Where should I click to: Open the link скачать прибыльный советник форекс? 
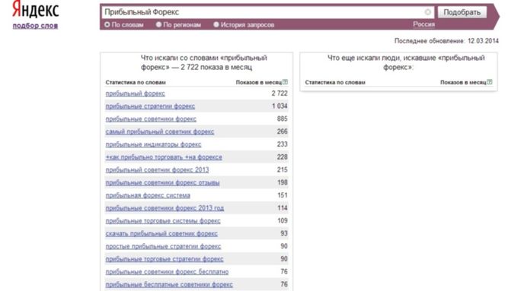[x=161, y=234]
